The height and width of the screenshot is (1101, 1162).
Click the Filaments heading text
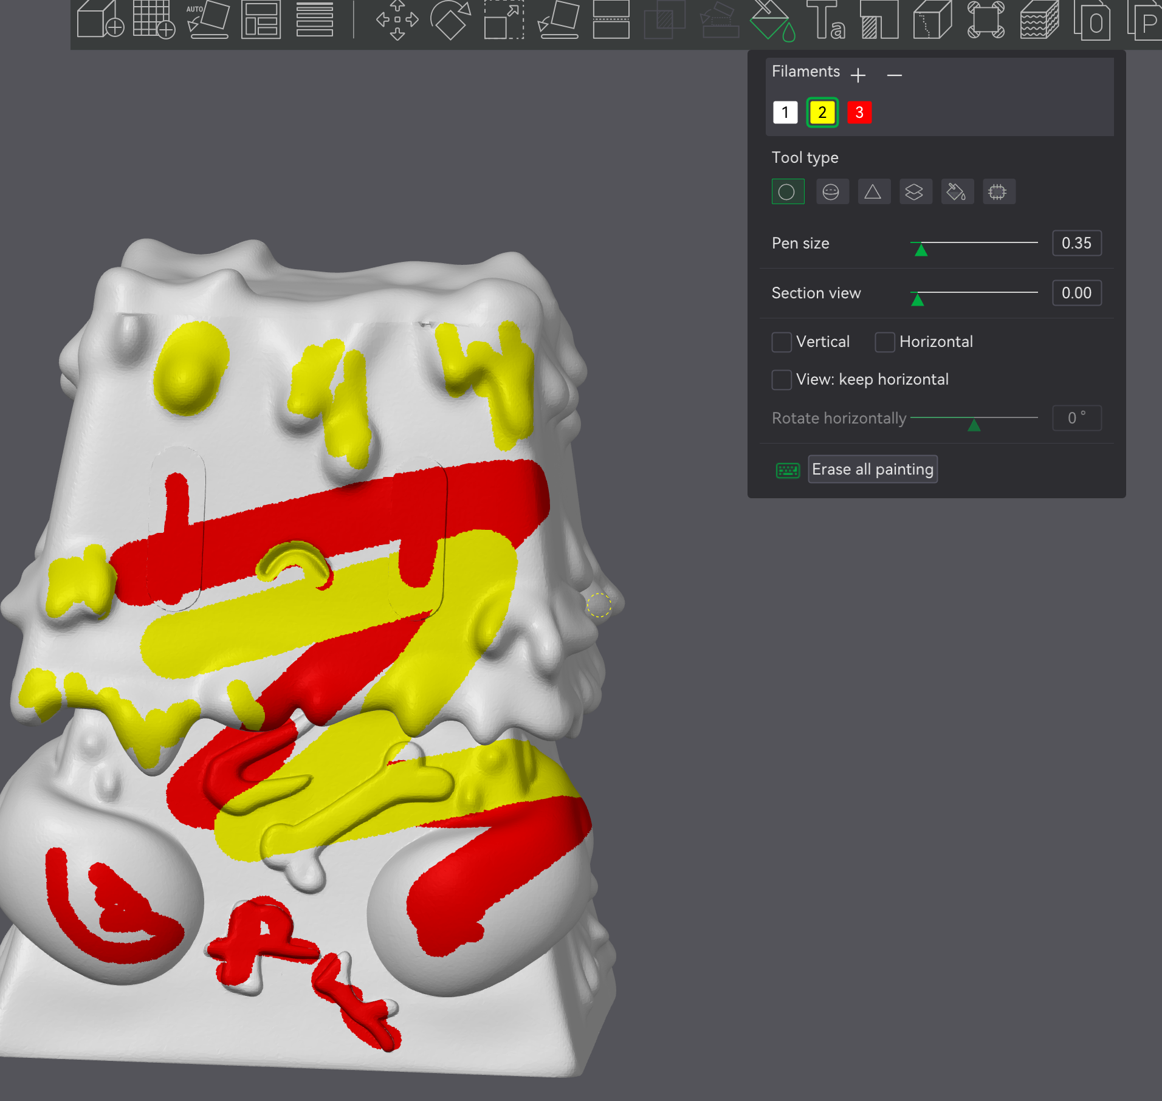[806, 72]
